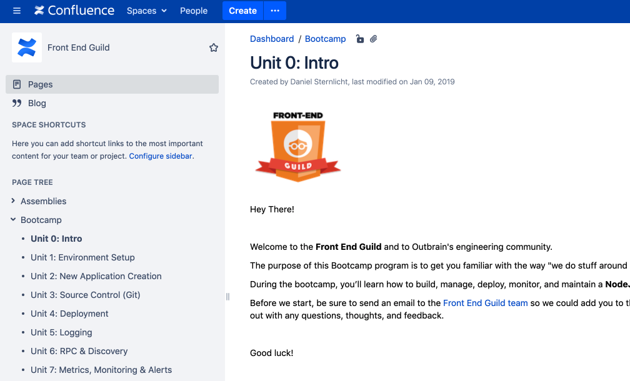Click the Bootcamp breadcrumb link
This screenshot has height=381, width=630.
[326, 39]
